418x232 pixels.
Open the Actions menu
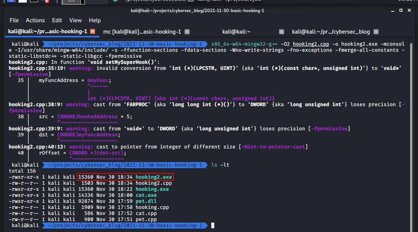[x=35, y=20]
